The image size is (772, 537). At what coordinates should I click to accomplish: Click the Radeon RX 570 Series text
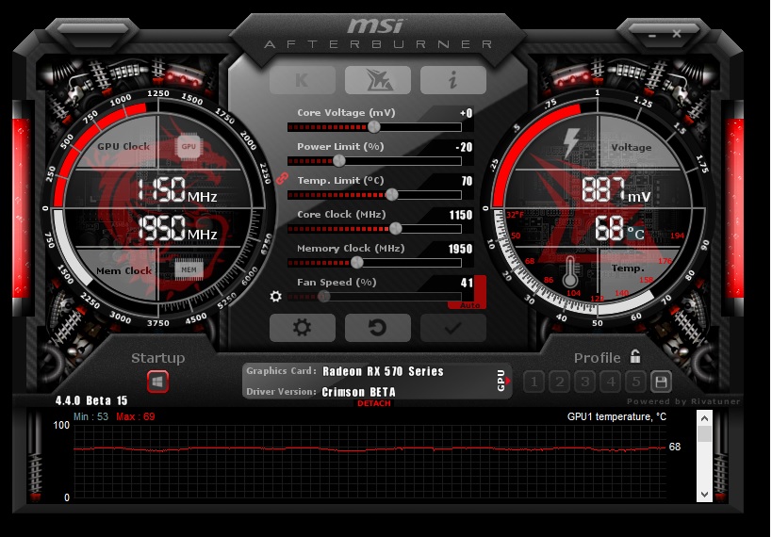pyautogui.click(x=383, y=371)
